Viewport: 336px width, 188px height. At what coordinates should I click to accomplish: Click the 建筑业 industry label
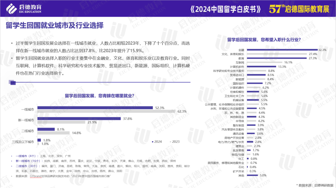240,146
